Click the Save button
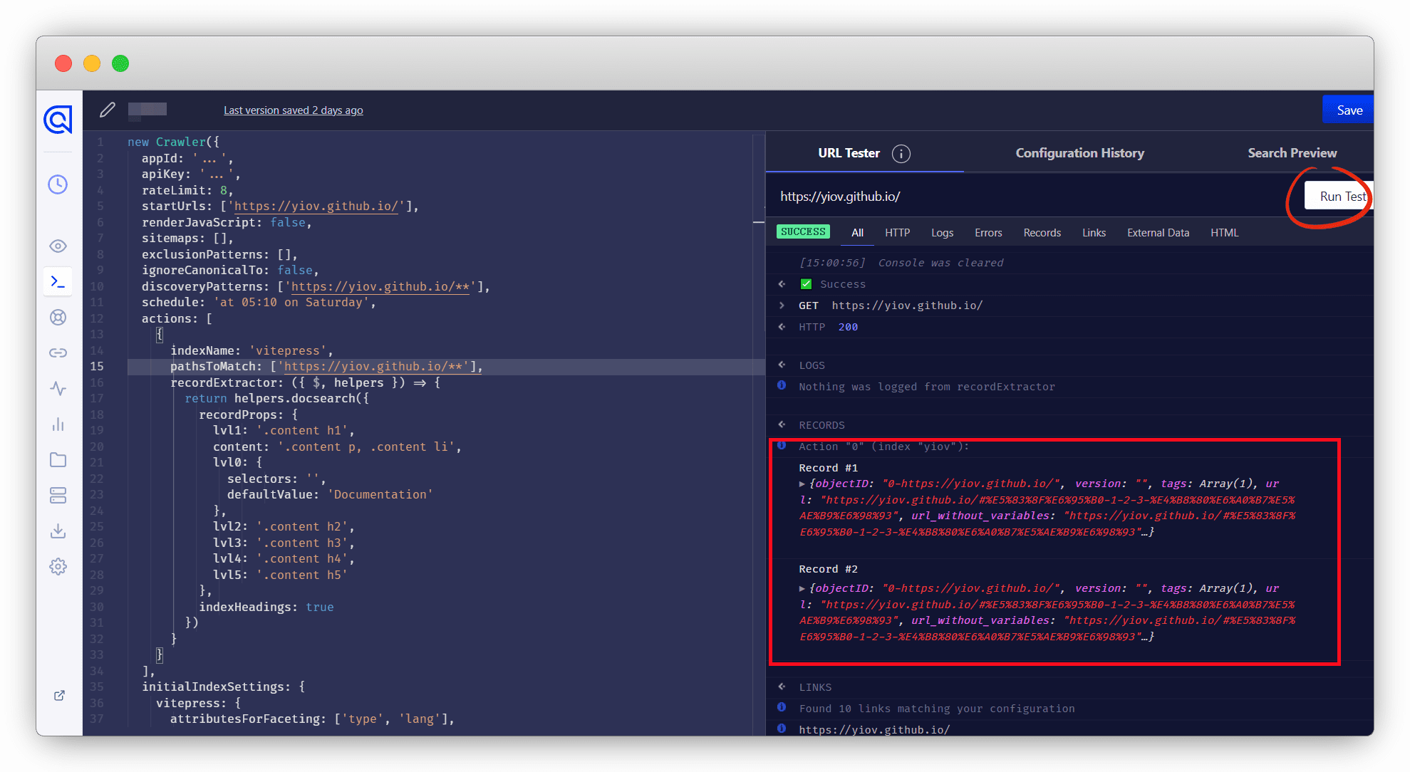Viewport: 1410px width, 772px height. 1349,110
